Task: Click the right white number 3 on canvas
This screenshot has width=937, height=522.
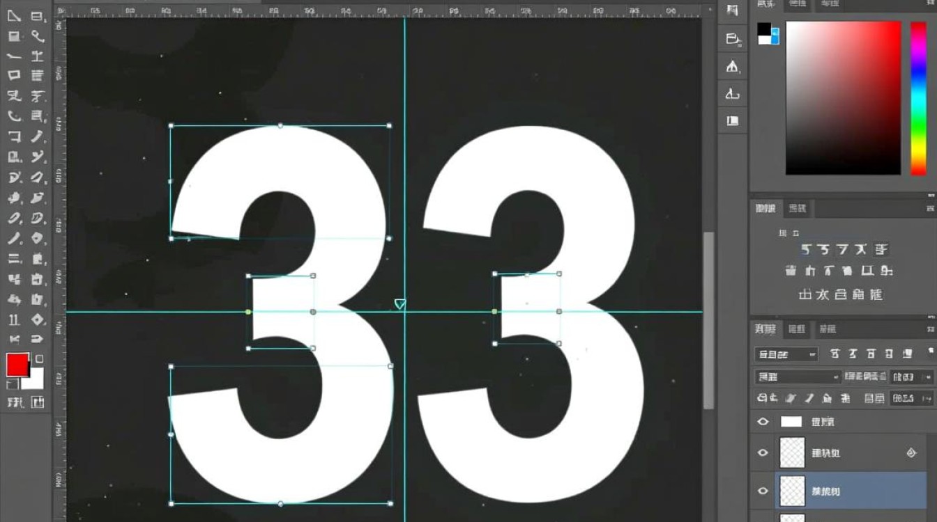Action: click(x=531, y=315)
